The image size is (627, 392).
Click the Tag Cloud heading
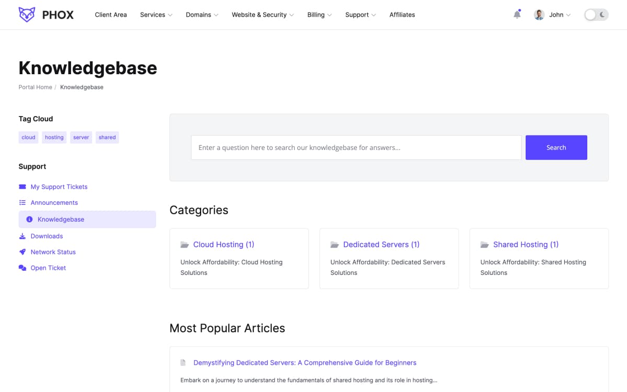36,119
